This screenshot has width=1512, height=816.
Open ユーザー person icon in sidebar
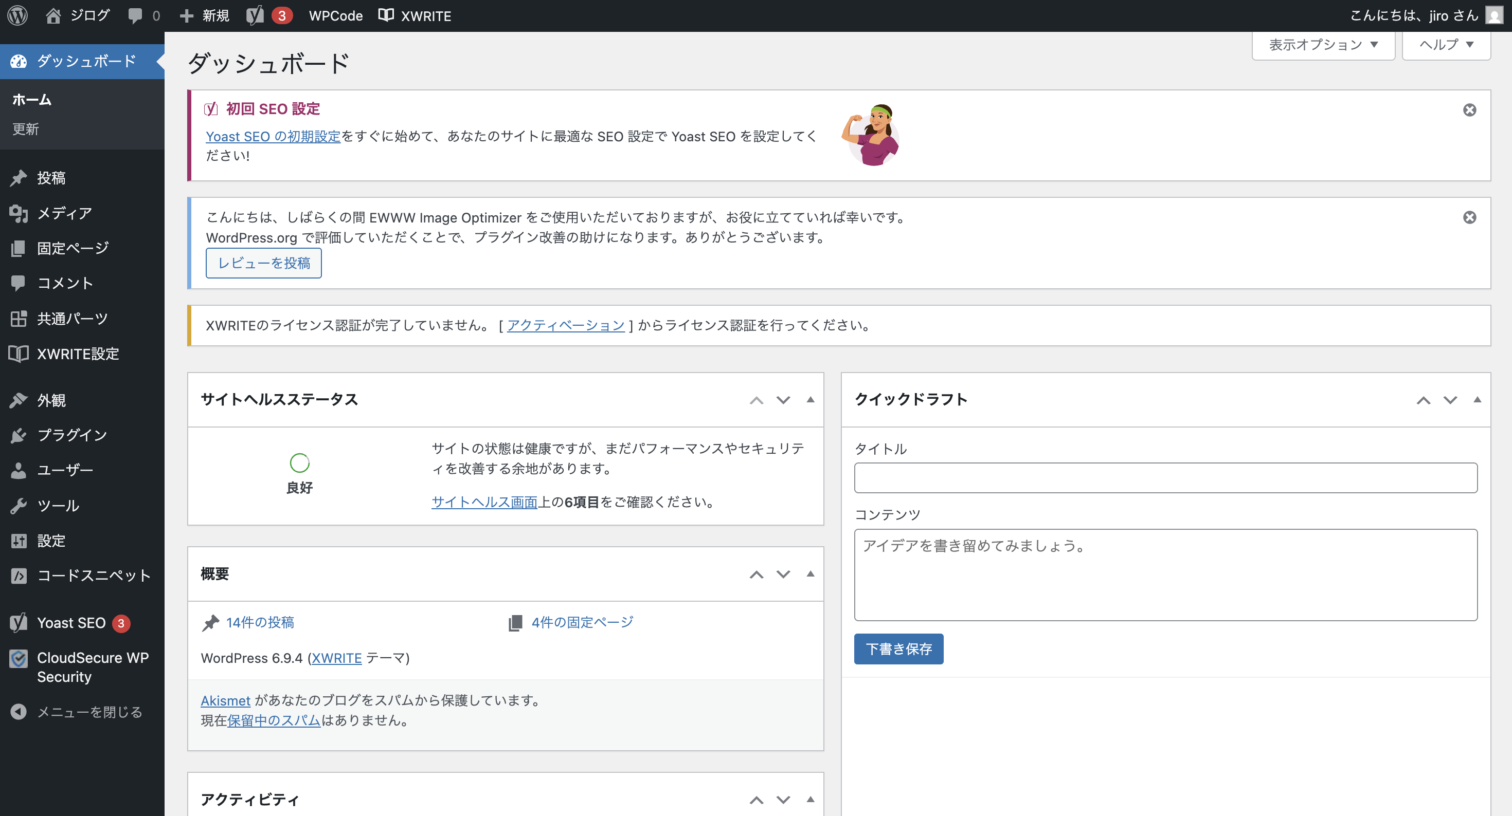click(x=19, y=470)
